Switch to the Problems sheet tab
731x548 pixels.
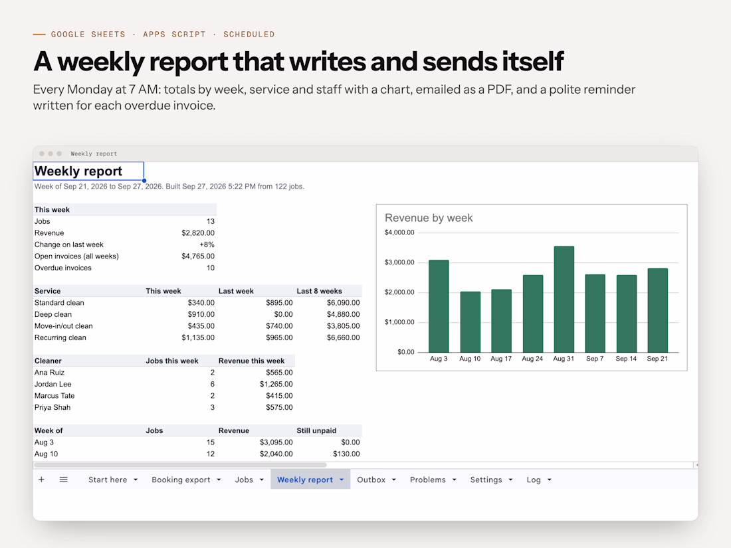[428, 480]
